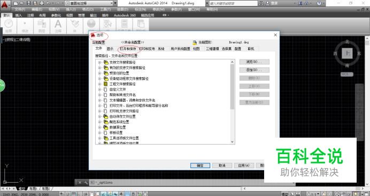Click the Autodesk 360 triangle icon in title bar
Screen dimensions: 370x196
(307, 3)
